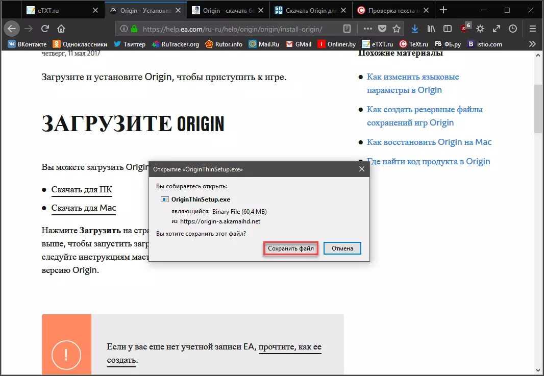Switch to Origin - скачать tab
The height and width of the screenshot is (376, 544).
[x=228, y=10]
